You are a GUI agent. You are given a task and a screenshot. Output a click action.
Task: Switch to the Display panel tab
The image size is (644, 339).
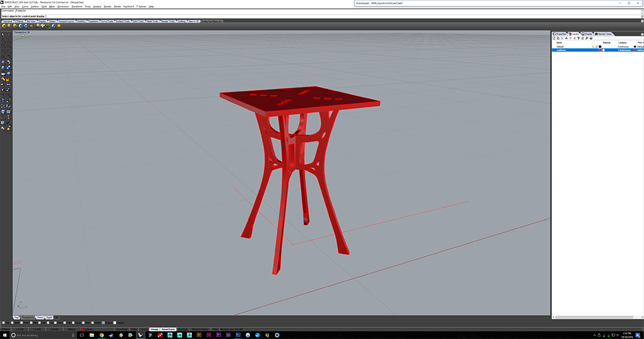[587, 34]
